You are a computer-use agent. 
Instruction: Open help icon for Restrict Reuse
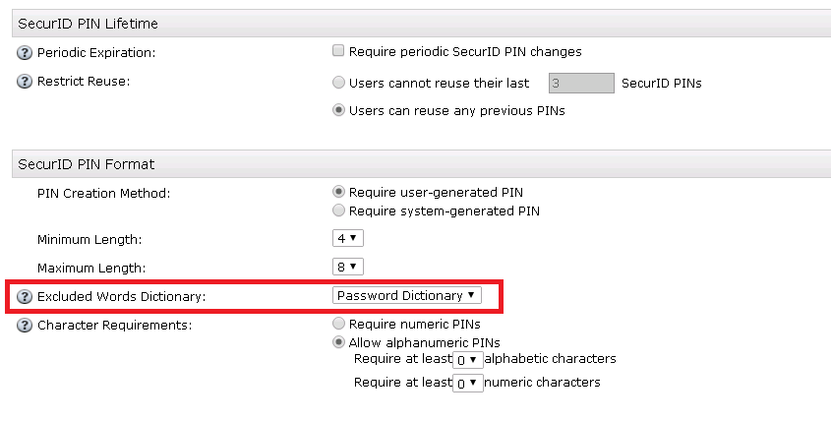(25, 82)
